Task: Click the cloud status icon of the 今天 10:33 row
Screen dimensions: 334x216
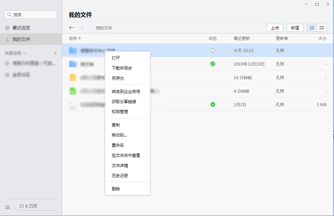Action: 213,51
